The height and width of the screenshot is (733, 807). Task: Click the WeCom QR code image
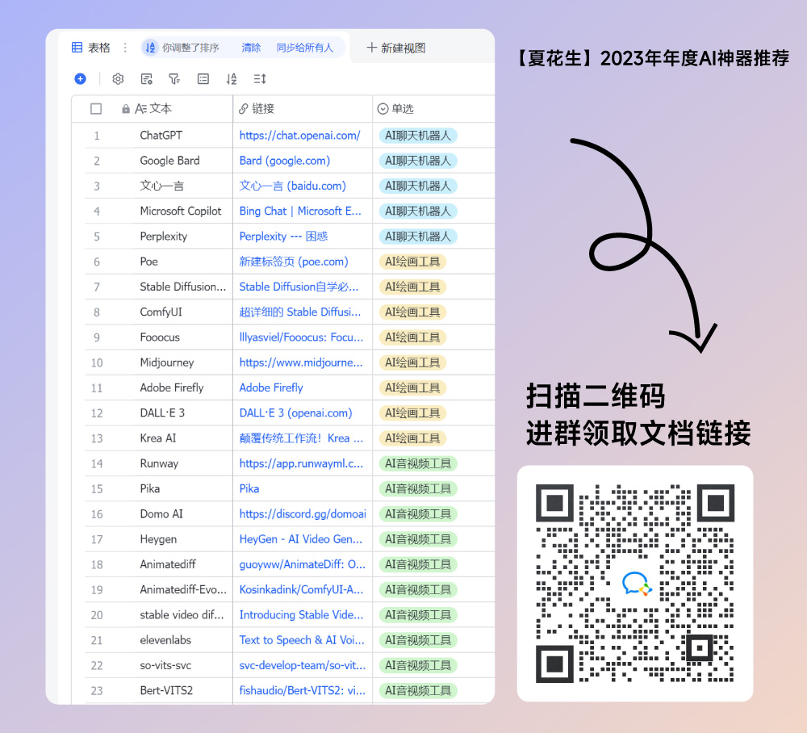(635, 583)
